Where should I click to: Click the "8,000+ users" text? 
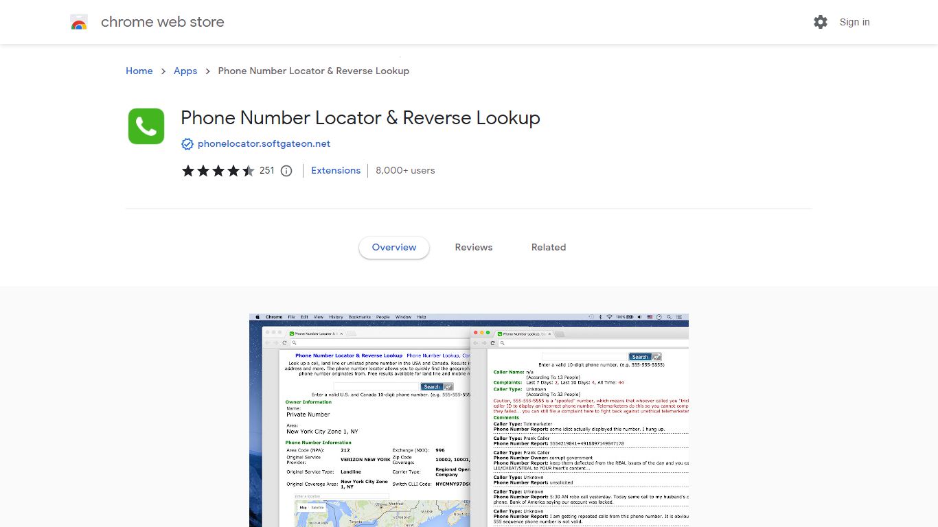(x=405, y=171)
